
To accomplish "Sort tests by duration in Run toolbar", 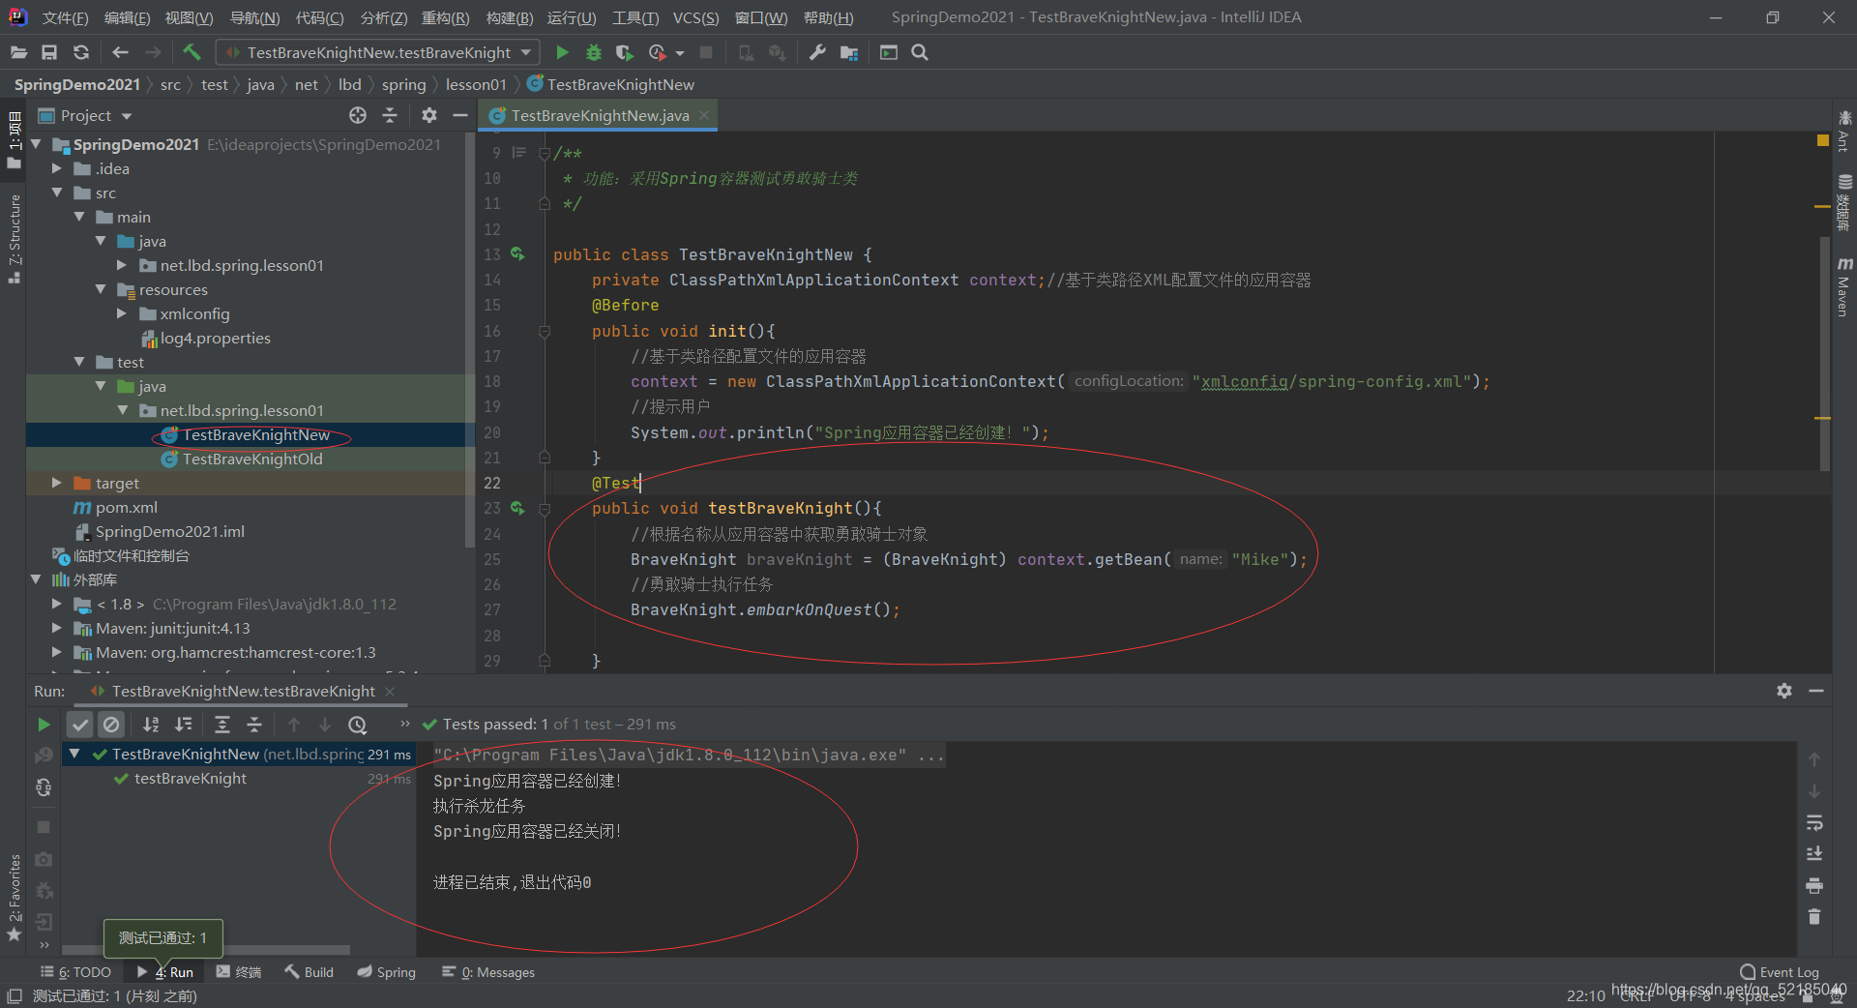I will (184, 724).
